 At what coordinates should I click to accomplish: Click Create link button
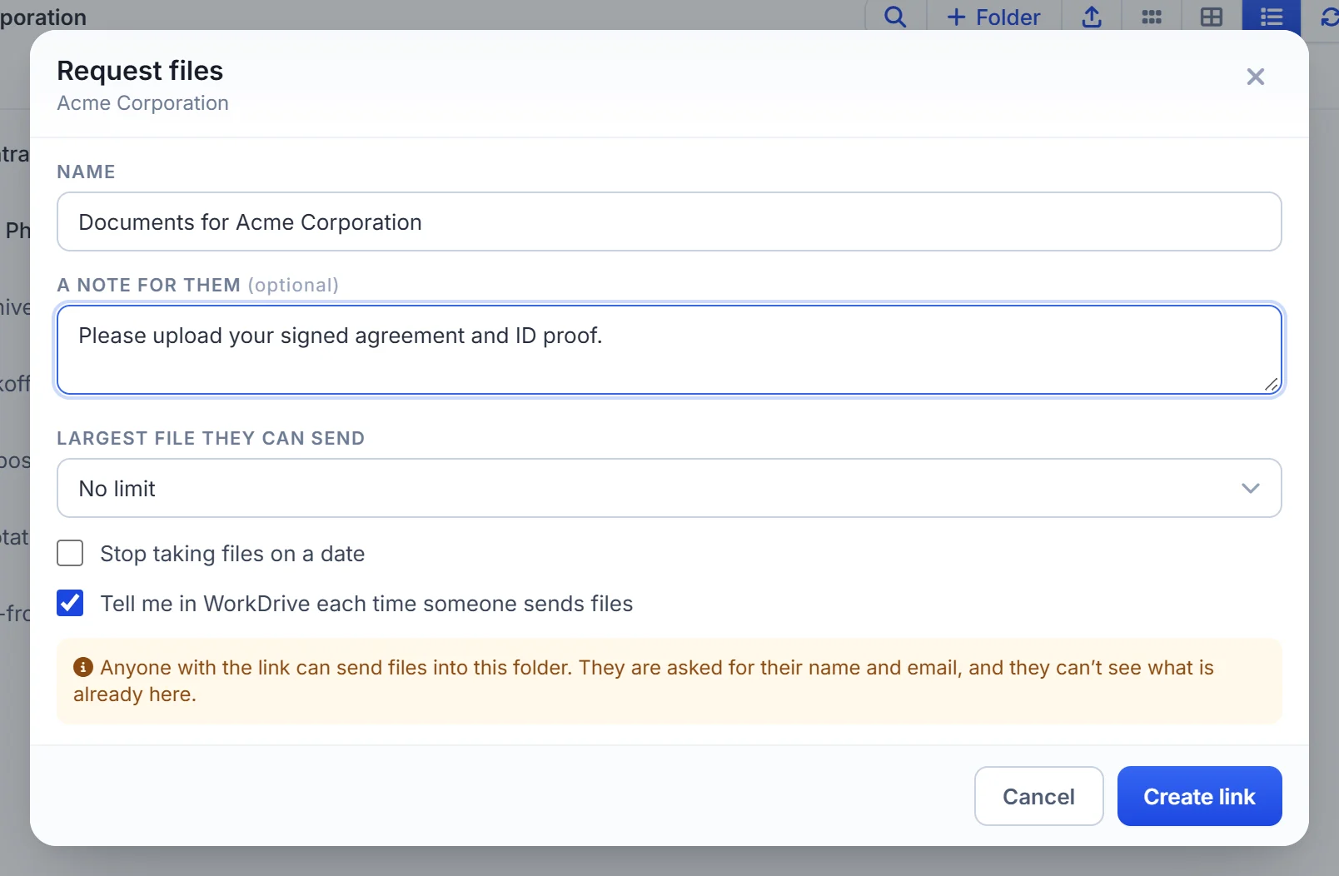click(1200, 796)
